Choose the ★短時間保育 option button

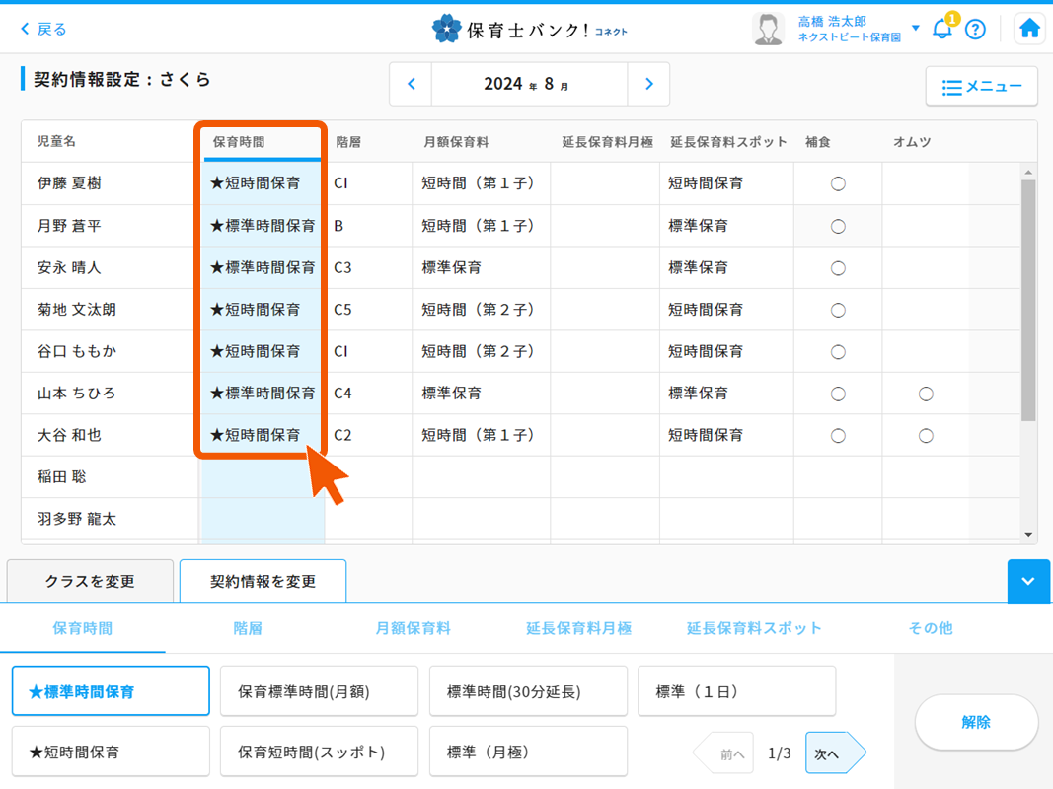click(111, 752)
